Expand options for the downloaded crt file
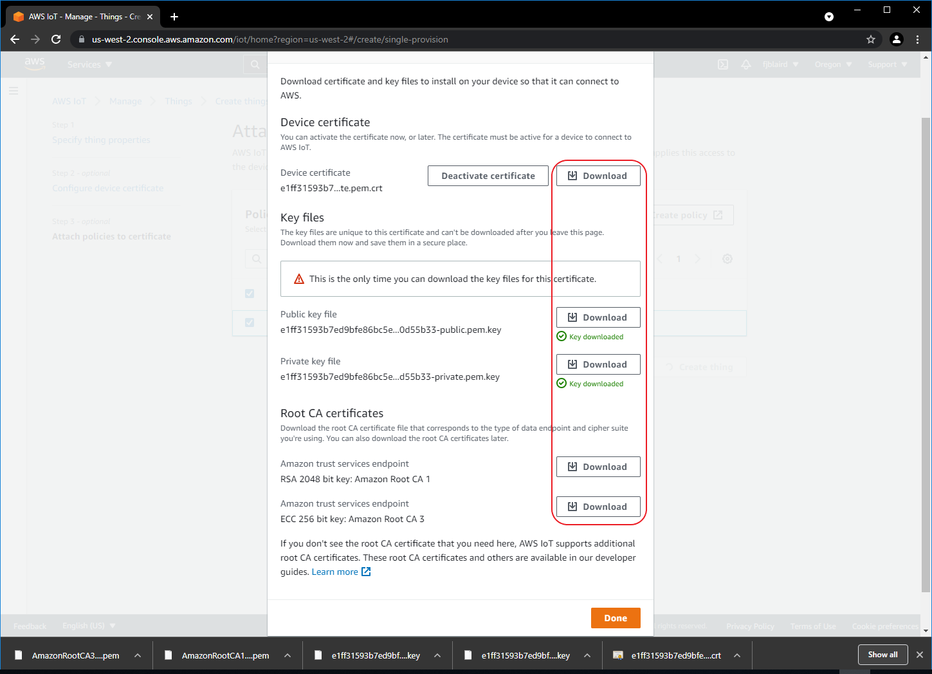The height and width of the screenshot is (674, 932). pos(737,655)
